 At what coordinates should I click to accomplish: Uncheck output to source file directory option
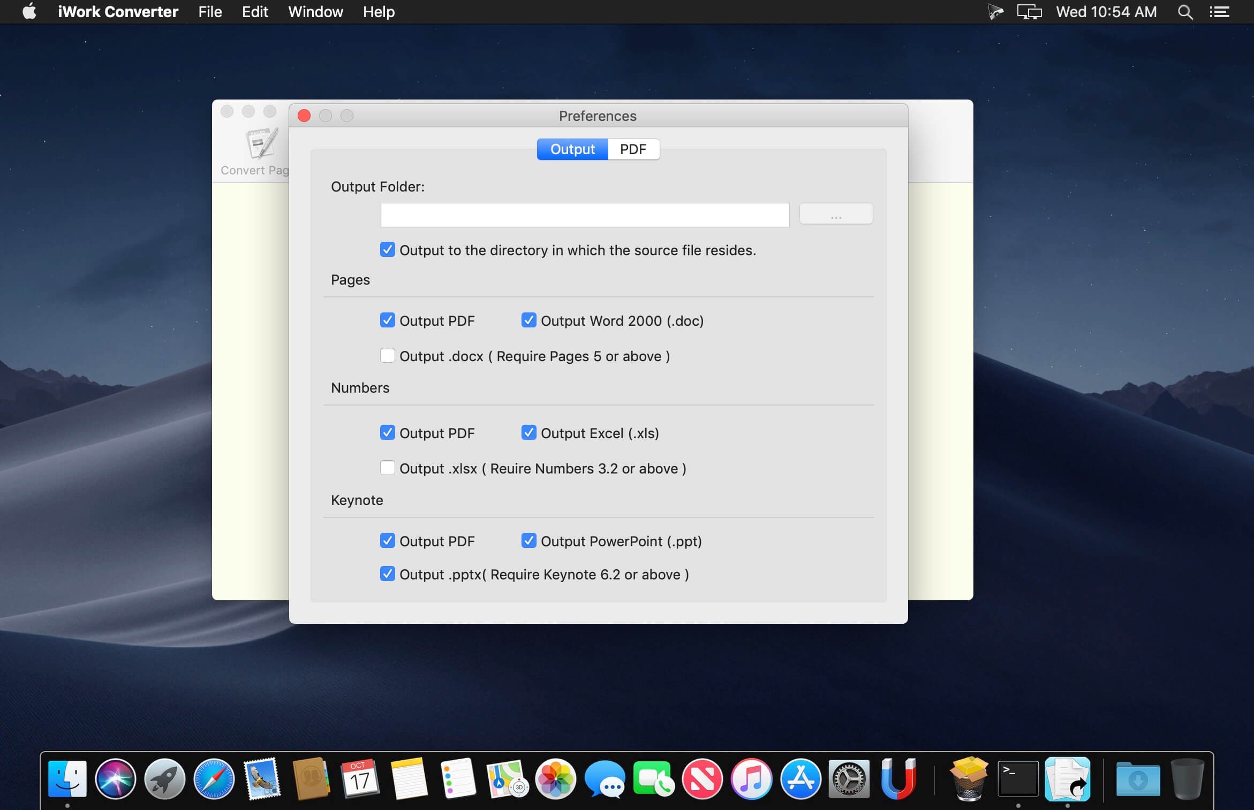point(388,249)
